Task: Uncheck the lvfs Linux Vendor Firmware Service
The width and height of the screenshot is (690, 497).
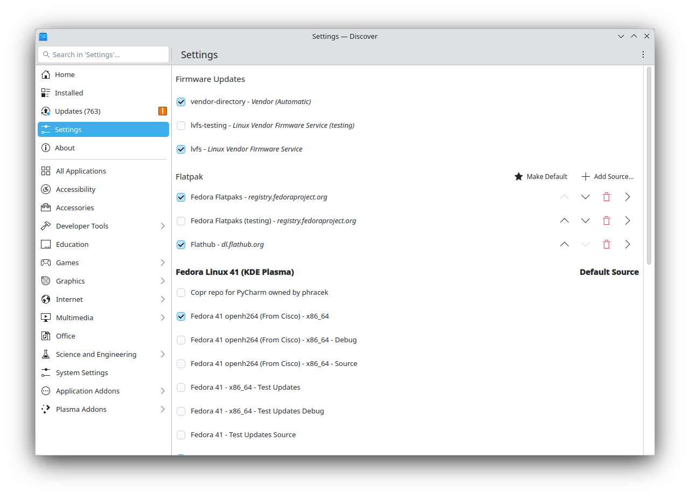Action: coord(181,149)
